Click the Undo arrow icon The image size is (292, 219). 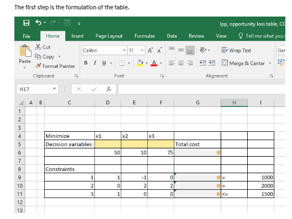(x=38, y=23)
